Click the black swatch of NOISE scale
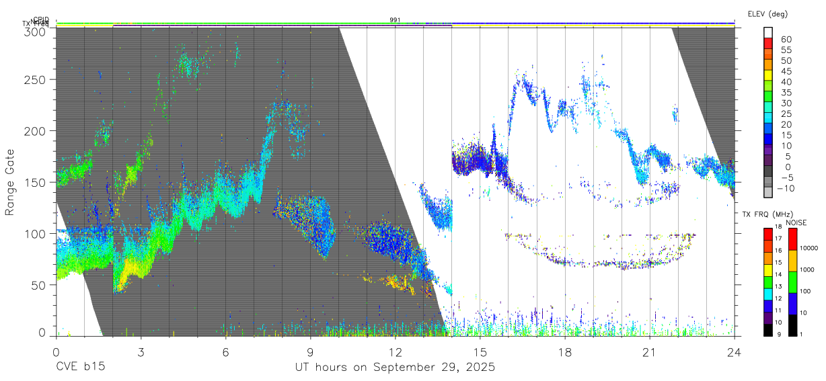 [792, 325]
